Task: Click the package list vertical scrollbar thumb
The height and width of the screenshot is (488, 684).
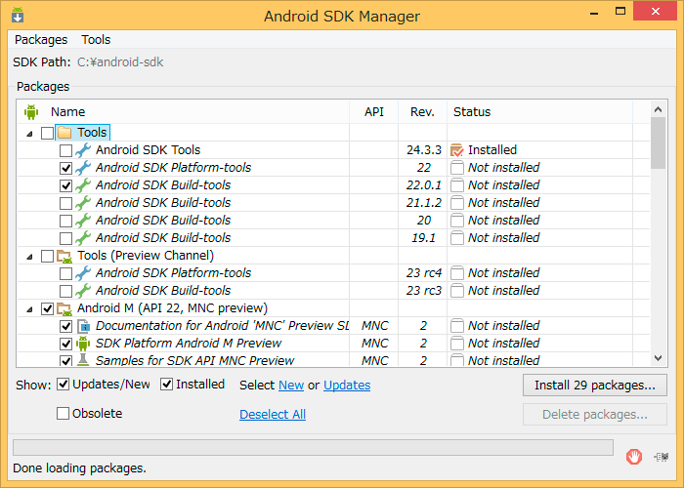Action: point(658,142)
